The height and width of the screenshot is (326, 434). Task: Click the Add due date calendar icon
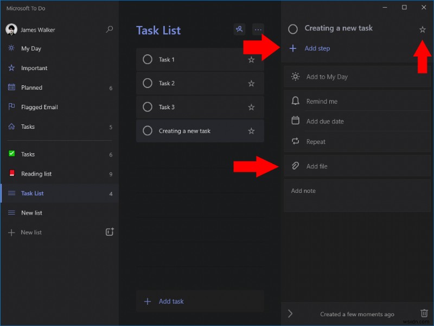[295, 121]
